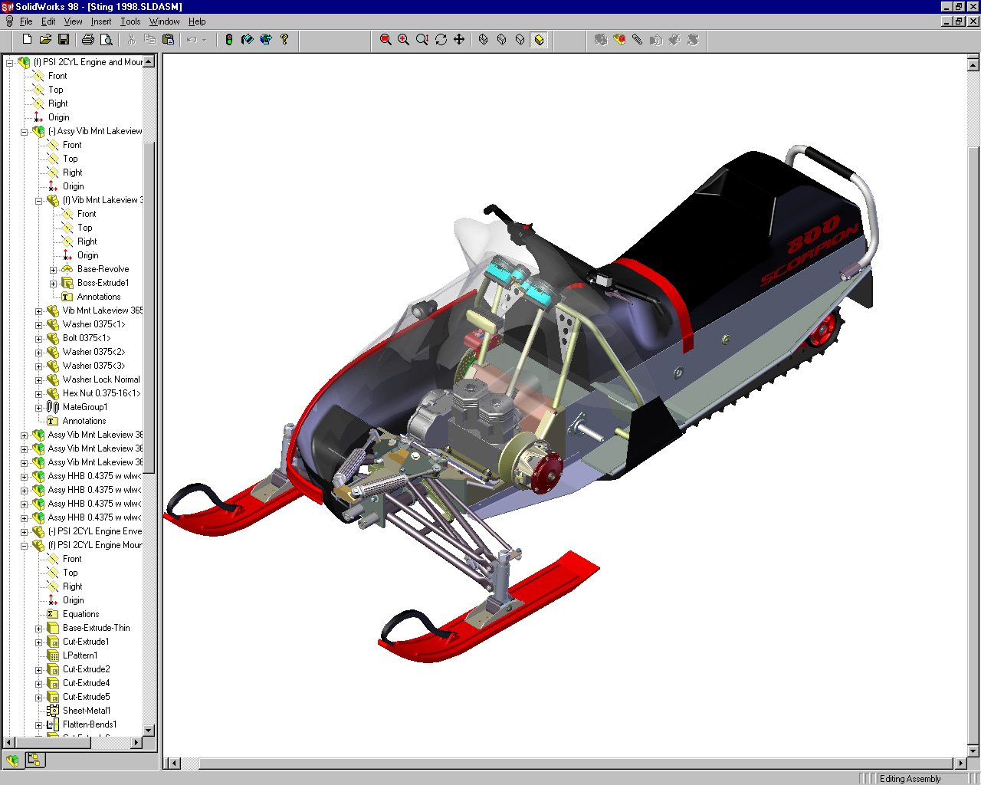Expand the Base-Revolve feature

53,270
